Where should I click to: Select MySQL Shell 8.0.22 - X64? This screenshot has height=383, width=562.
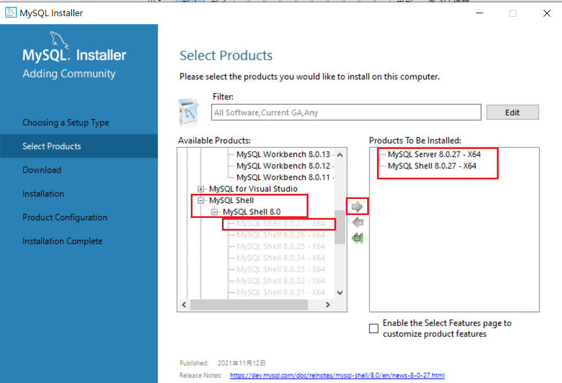(x=281, y=281)
